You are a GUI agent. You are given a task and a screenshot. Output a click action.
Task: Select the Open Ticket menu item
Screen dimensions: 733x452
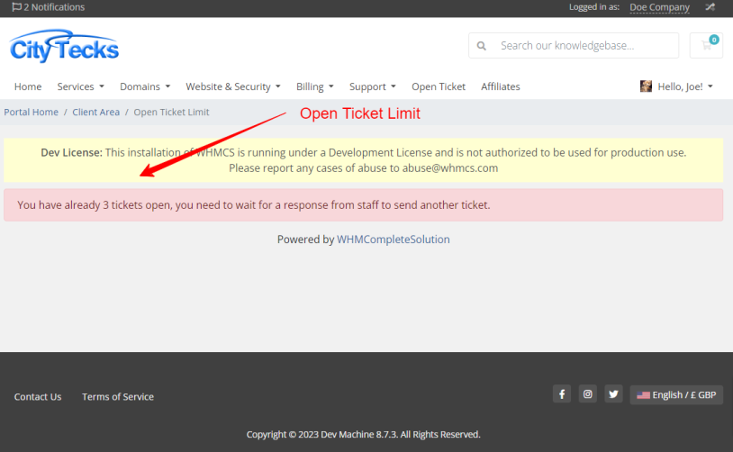(x=439, y=86)
